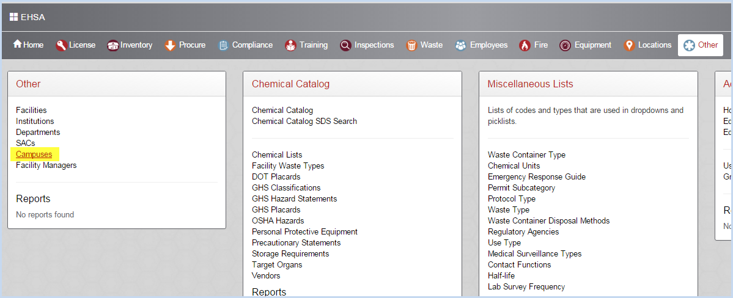Go to Employees menu label
The height and width of the screenshot is (298, 733).
pos(488,45)
